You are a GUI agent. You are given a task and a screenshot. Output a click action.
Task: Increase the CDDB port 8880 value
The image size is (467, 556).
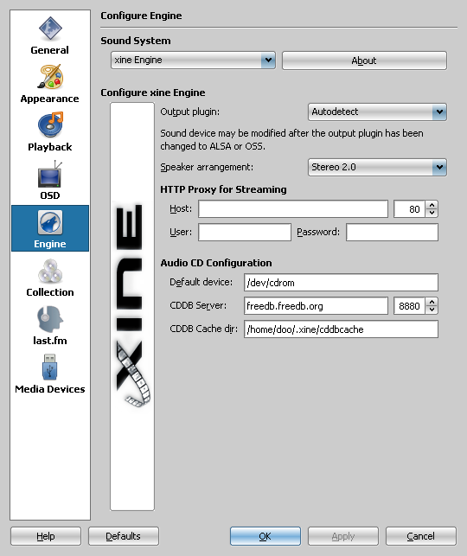click(432, 302)
